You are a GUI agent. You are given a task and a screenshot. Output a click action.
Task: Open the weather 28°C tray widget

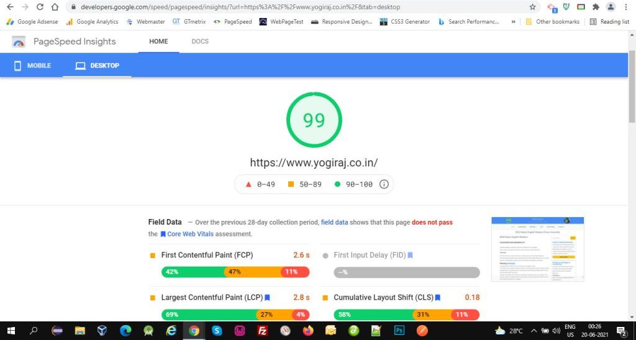pos(509,331)
